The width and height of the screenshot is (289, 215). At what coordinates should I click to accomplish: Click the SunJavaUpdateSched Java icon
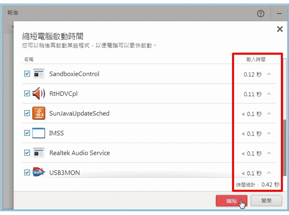click(x=39, y=113)
